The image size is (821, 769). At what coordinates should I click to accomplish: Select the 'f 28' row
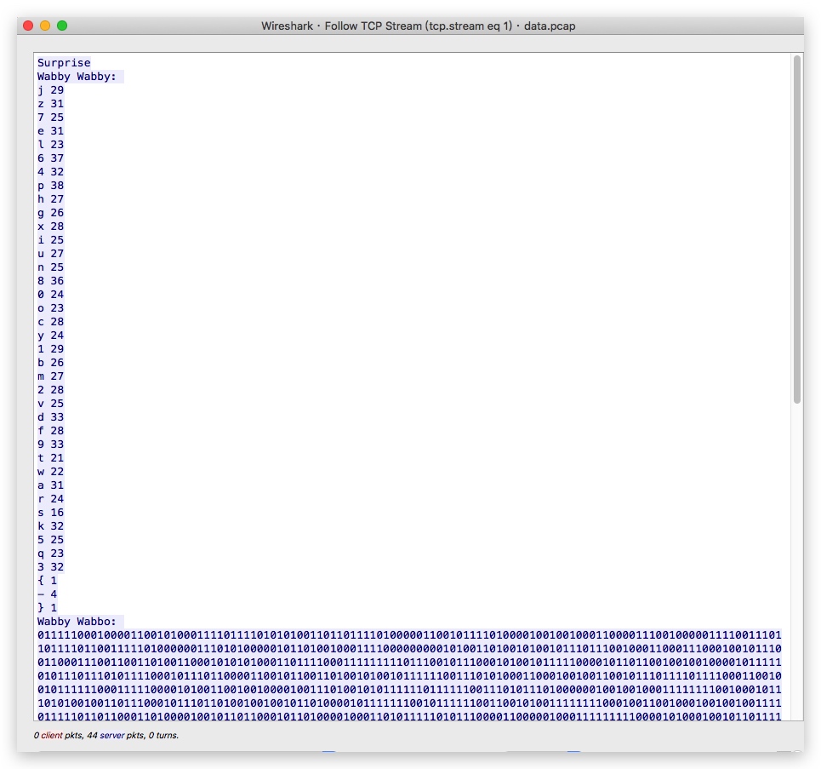click(50, 431)
